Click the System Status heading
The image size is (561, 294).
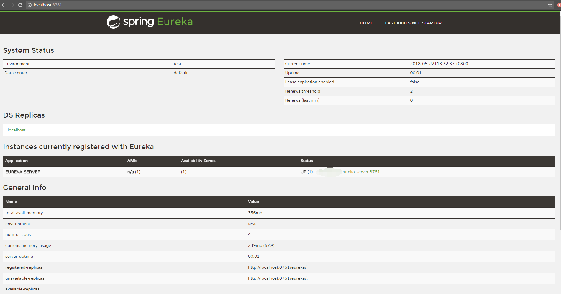(x=28, y=50)
